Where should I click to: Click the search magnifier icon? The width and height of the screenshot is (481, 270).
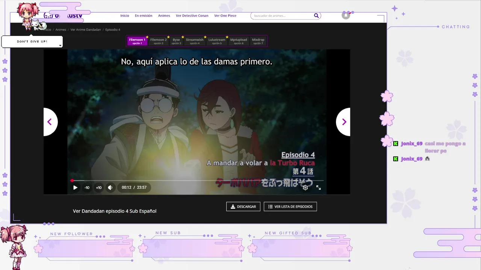316,16
